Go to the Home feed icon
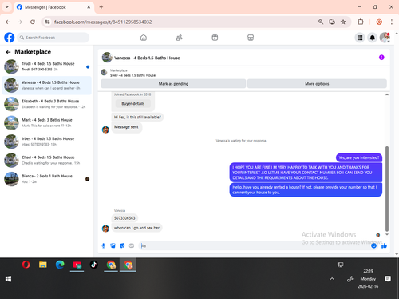The image size is (399, 299). point(144,38)
